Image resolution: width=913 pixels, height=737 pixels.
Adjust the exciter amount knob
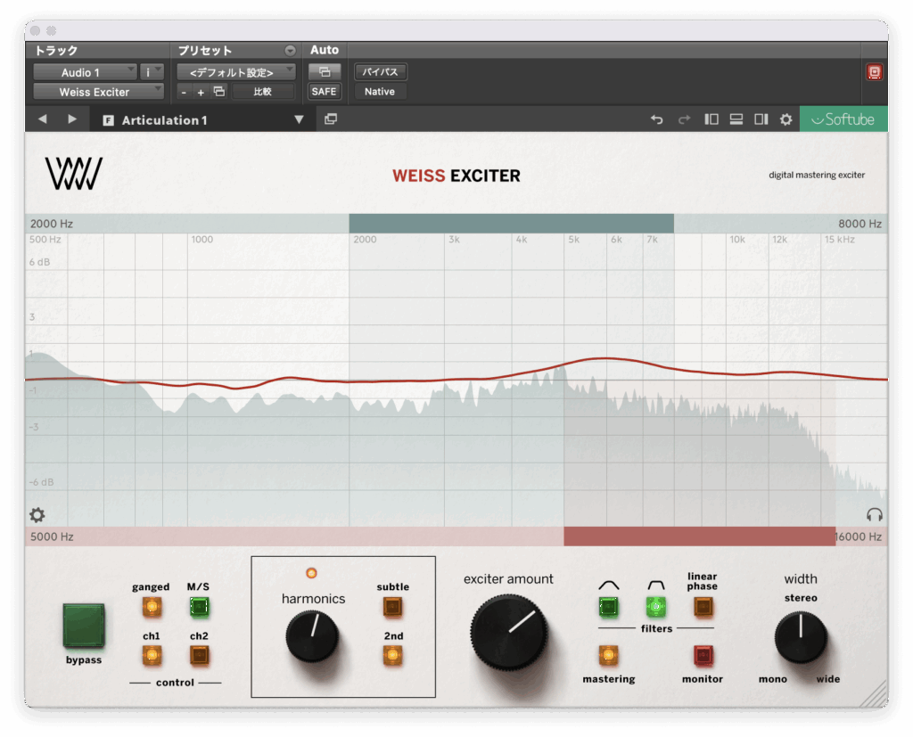509,632
